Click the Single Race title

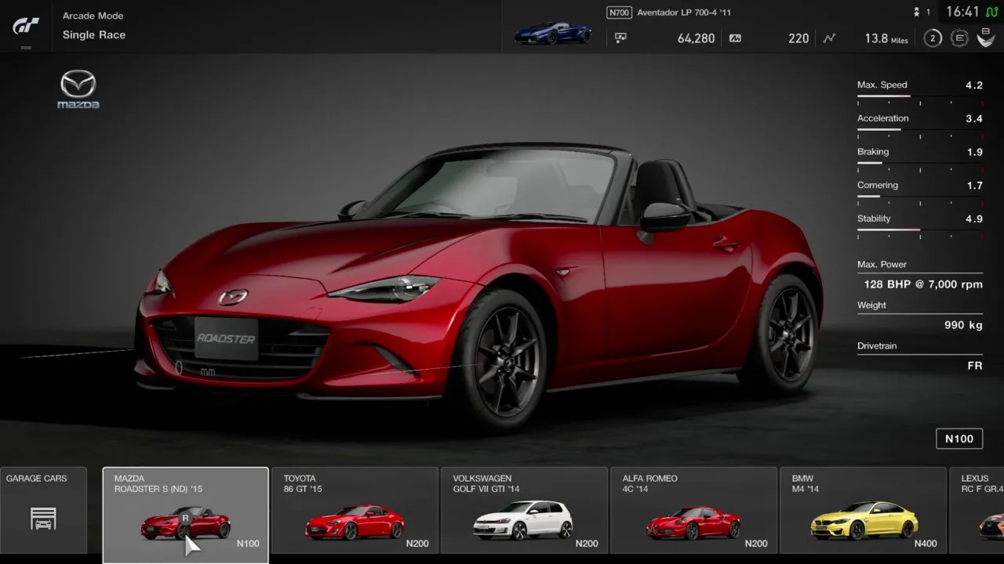94,34
